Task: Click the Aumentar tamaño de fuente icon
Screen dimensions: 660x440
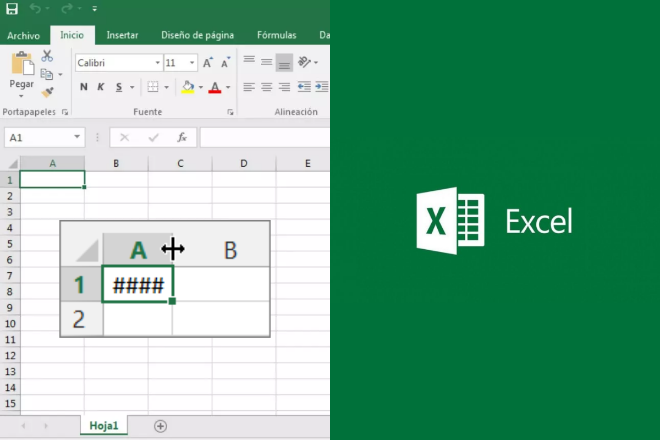Action: pyautogui.click(x=207, y=62)
